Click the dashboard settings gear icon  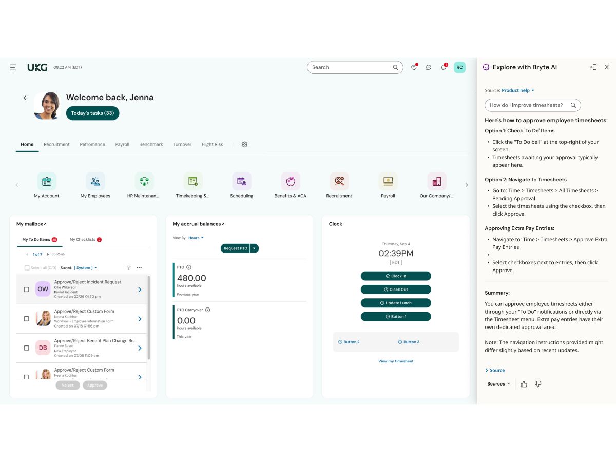(244, 144)
